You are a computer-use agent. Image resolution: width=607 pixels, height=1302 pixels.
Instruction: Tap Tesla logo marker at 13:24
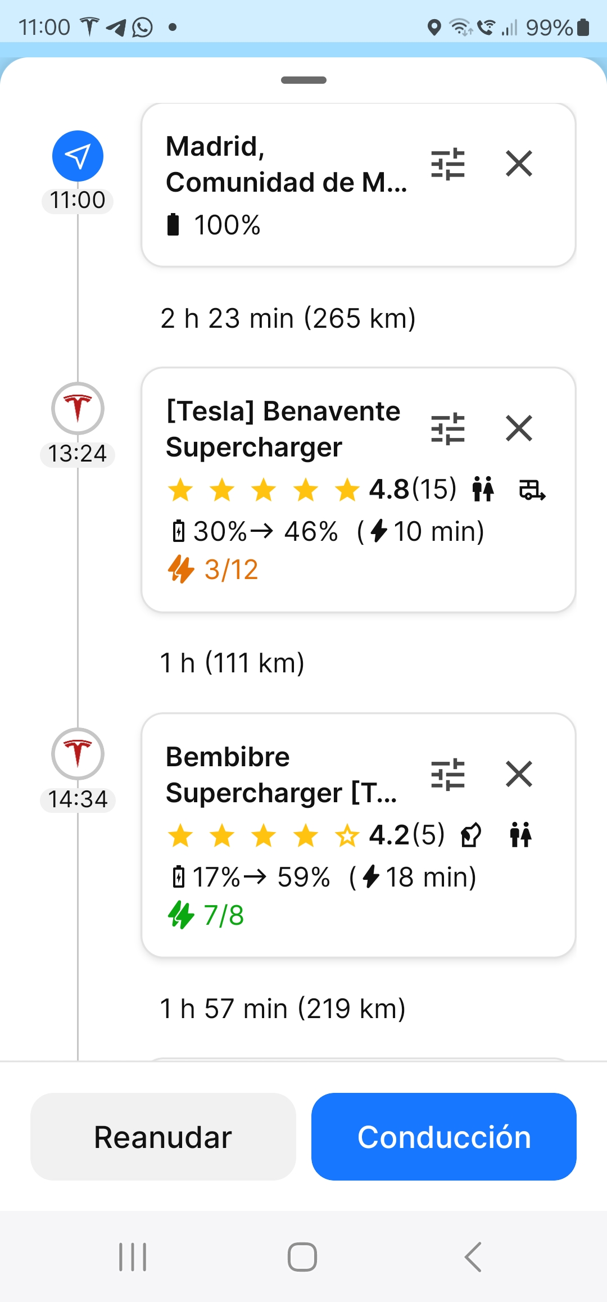[x=78, y=408]
